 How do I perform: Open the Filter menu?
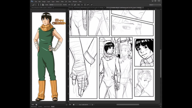[62, 1]
